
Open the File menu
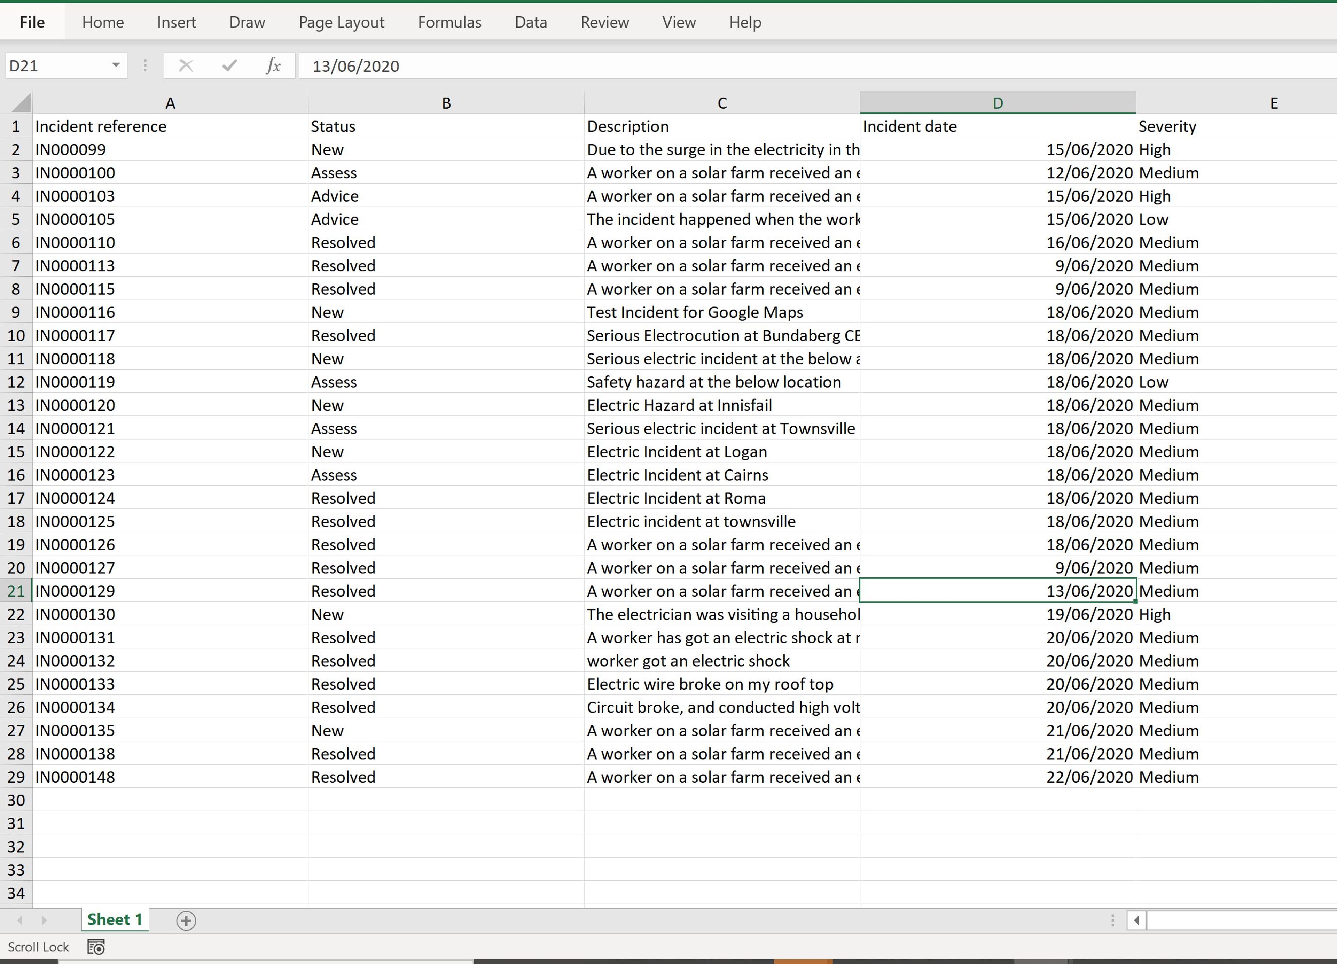click(32, 22)
